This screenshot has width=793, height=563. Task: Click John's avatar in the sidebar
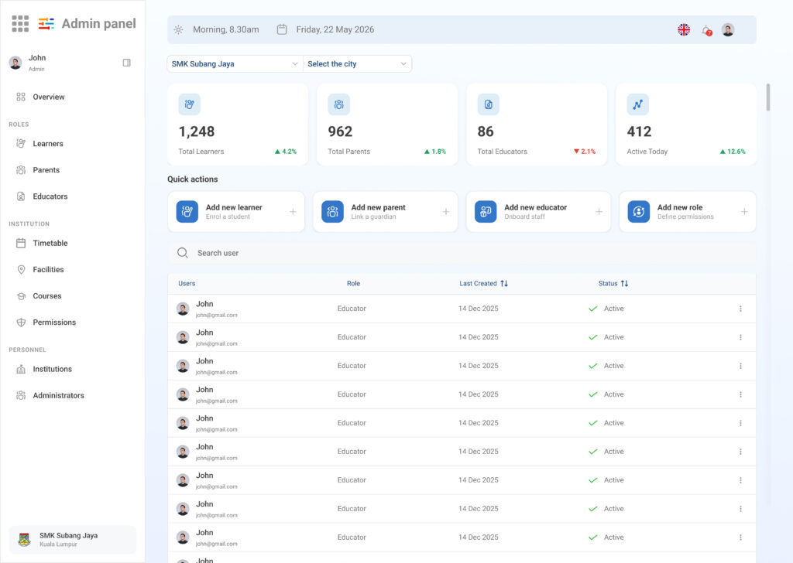pyautogui.click(x=15, y=63)
